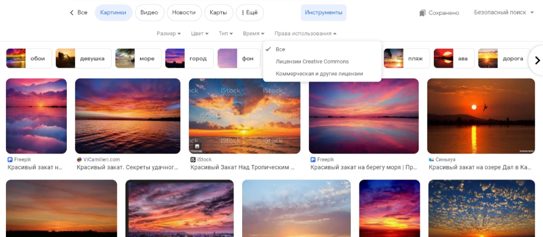
Task: Select the обои suggestion chip
Action: click(29, 59)
